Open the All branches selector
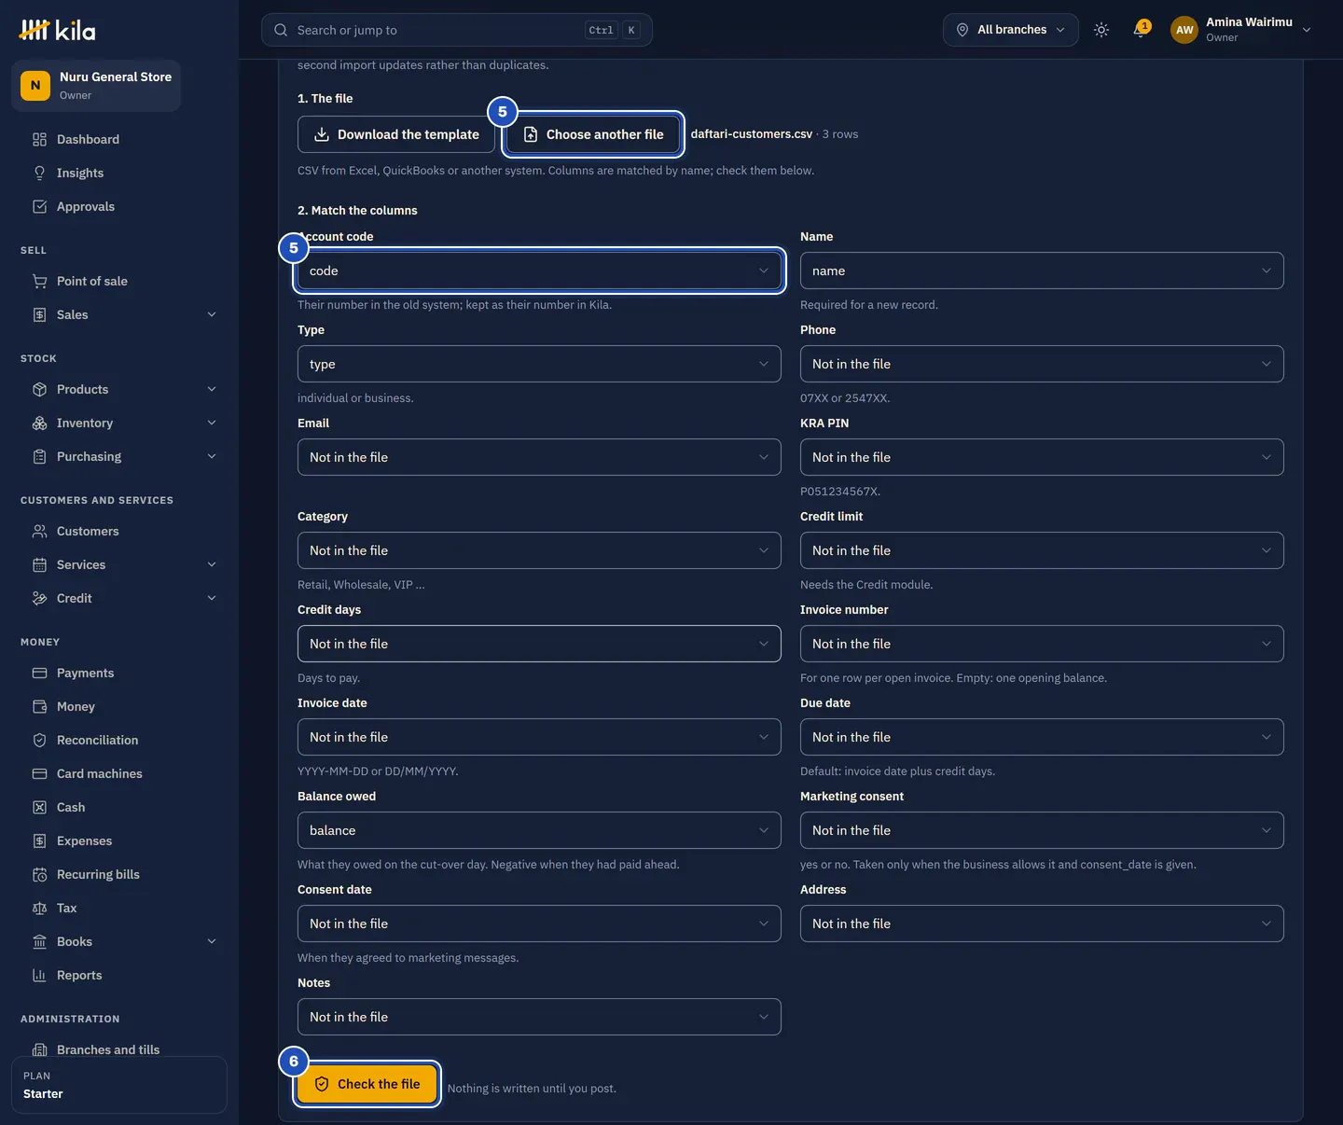Image resolution: width=1343 pixels, height=1125 pixels. click(x=1011, y=30)
